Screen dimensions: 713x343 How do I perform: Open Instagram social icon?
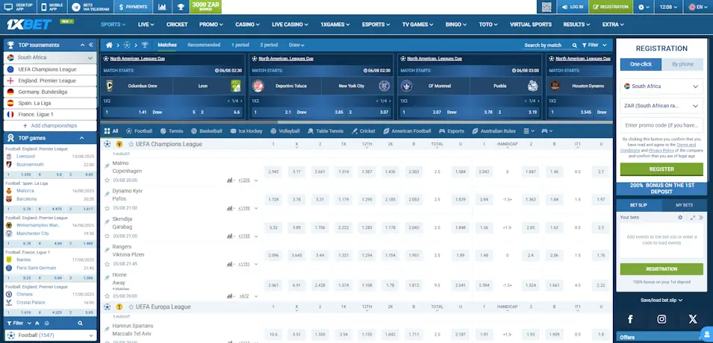click(661, 319)
